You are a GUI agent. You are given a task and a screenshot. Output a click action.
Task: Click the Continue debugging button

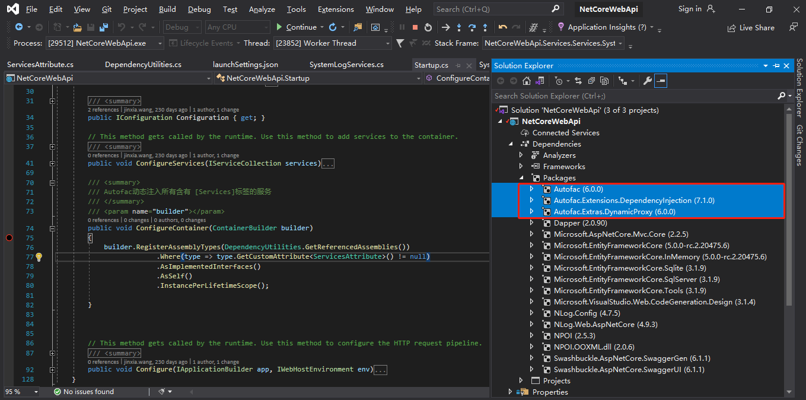296,27
